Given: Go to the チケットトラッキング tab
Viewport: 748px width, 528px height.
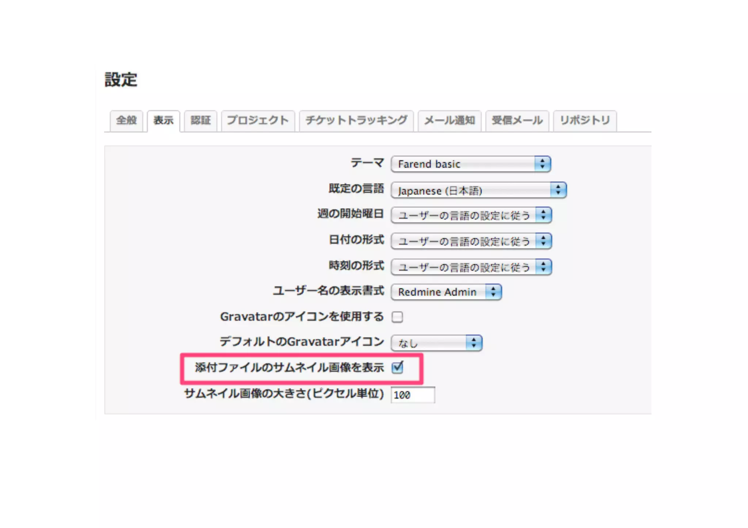Looking at the screenshot, I should [356, 120].
